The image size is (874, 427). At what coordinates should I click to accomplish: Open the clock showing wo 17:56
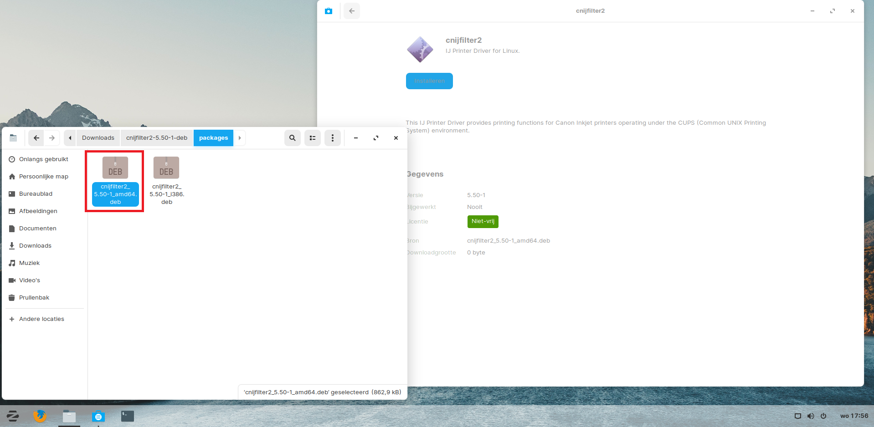coord(854,416)
